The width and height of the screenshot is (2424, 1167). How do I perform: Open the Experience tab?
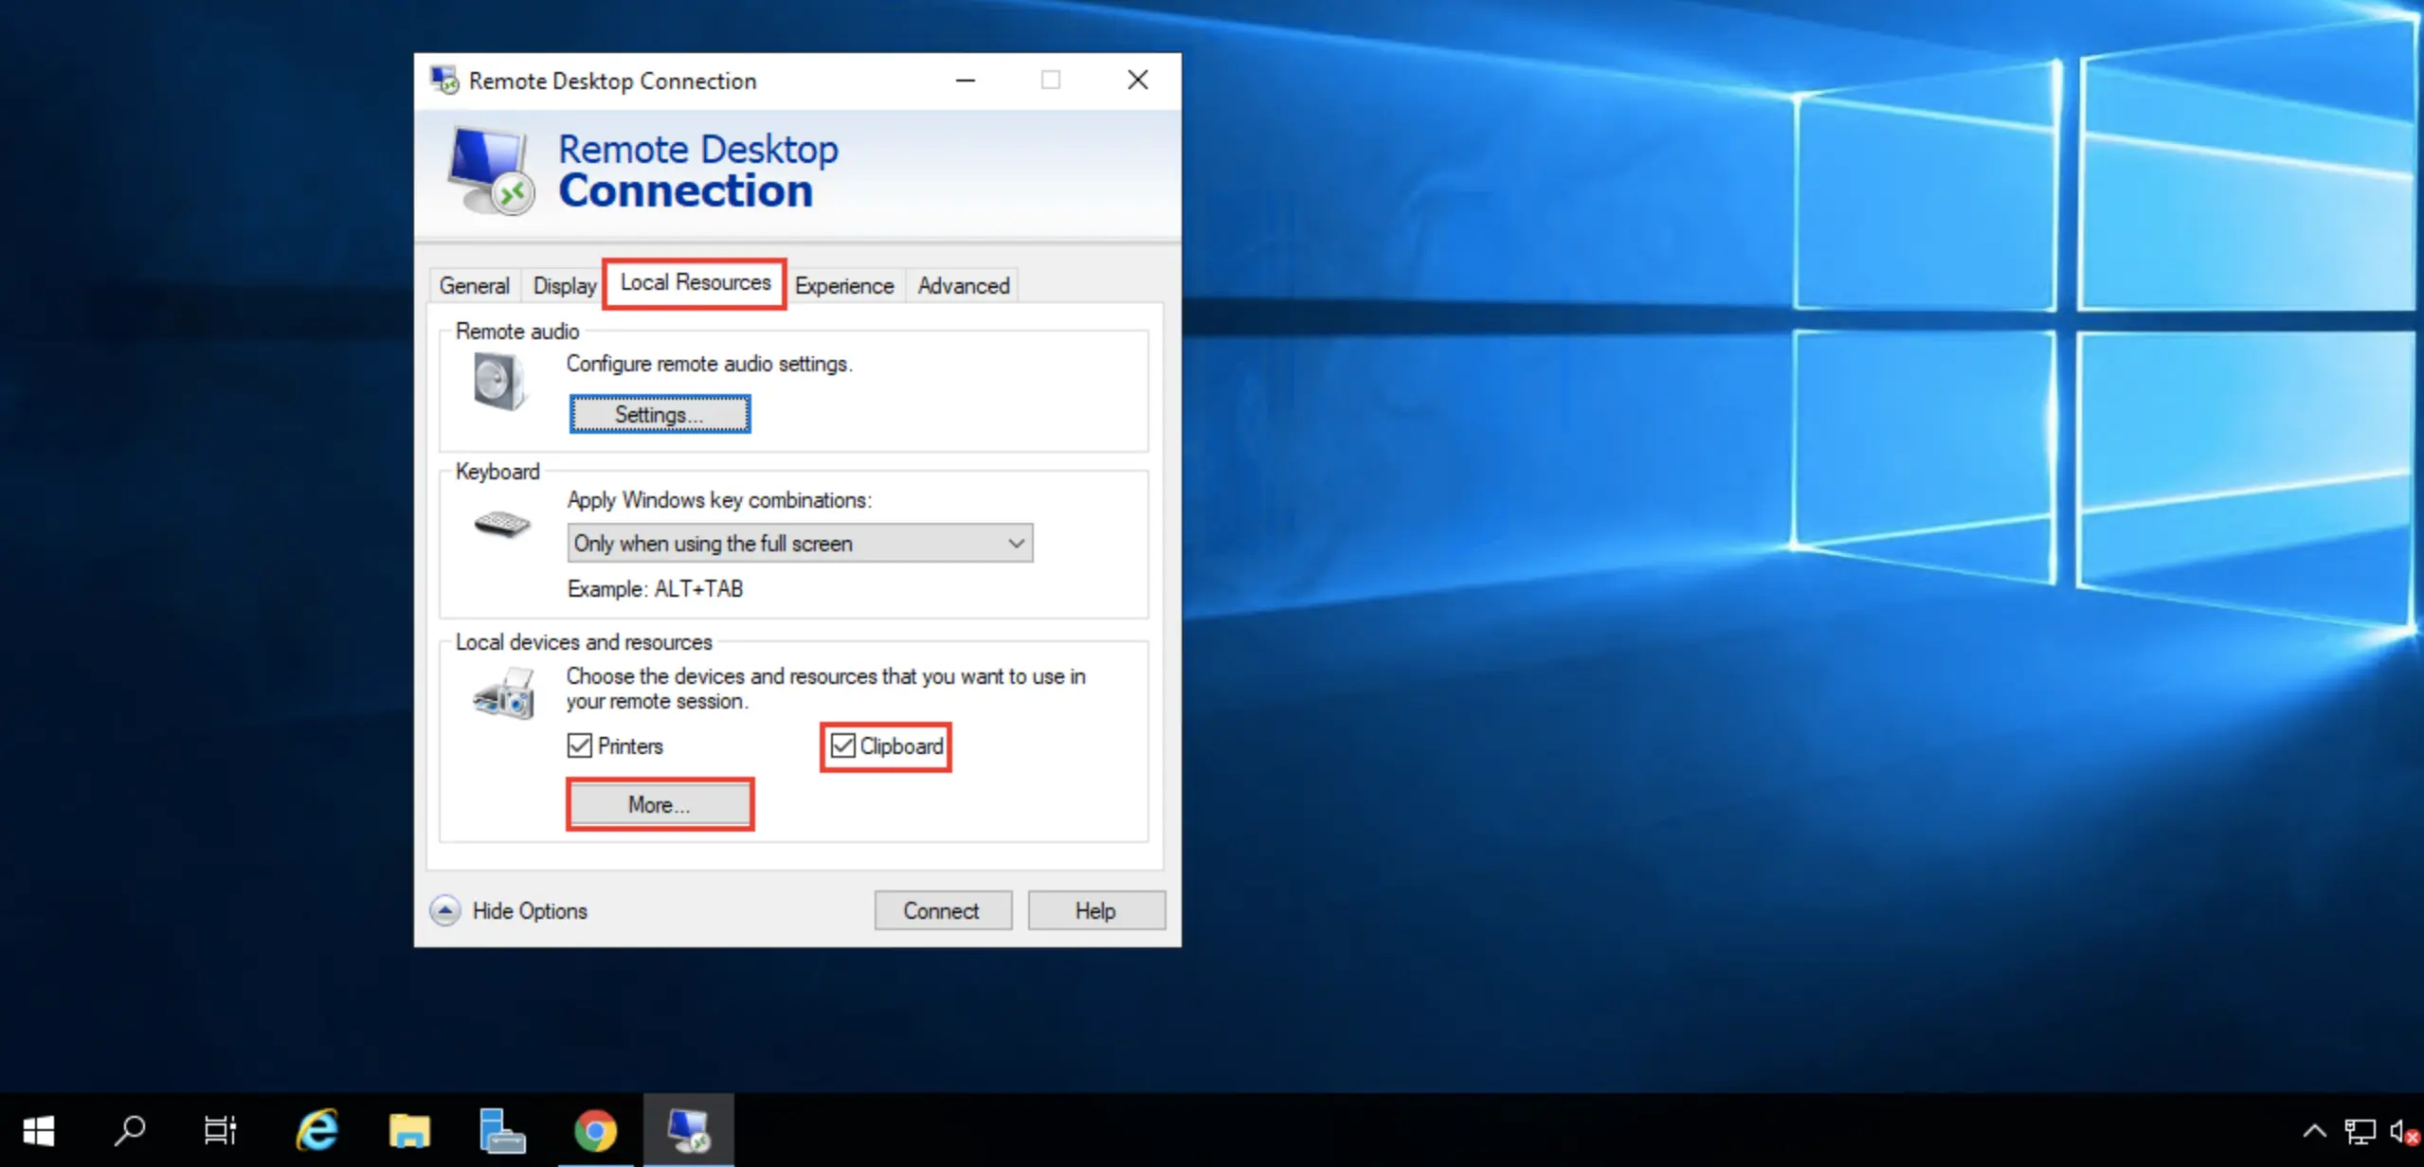coord(843,285)
